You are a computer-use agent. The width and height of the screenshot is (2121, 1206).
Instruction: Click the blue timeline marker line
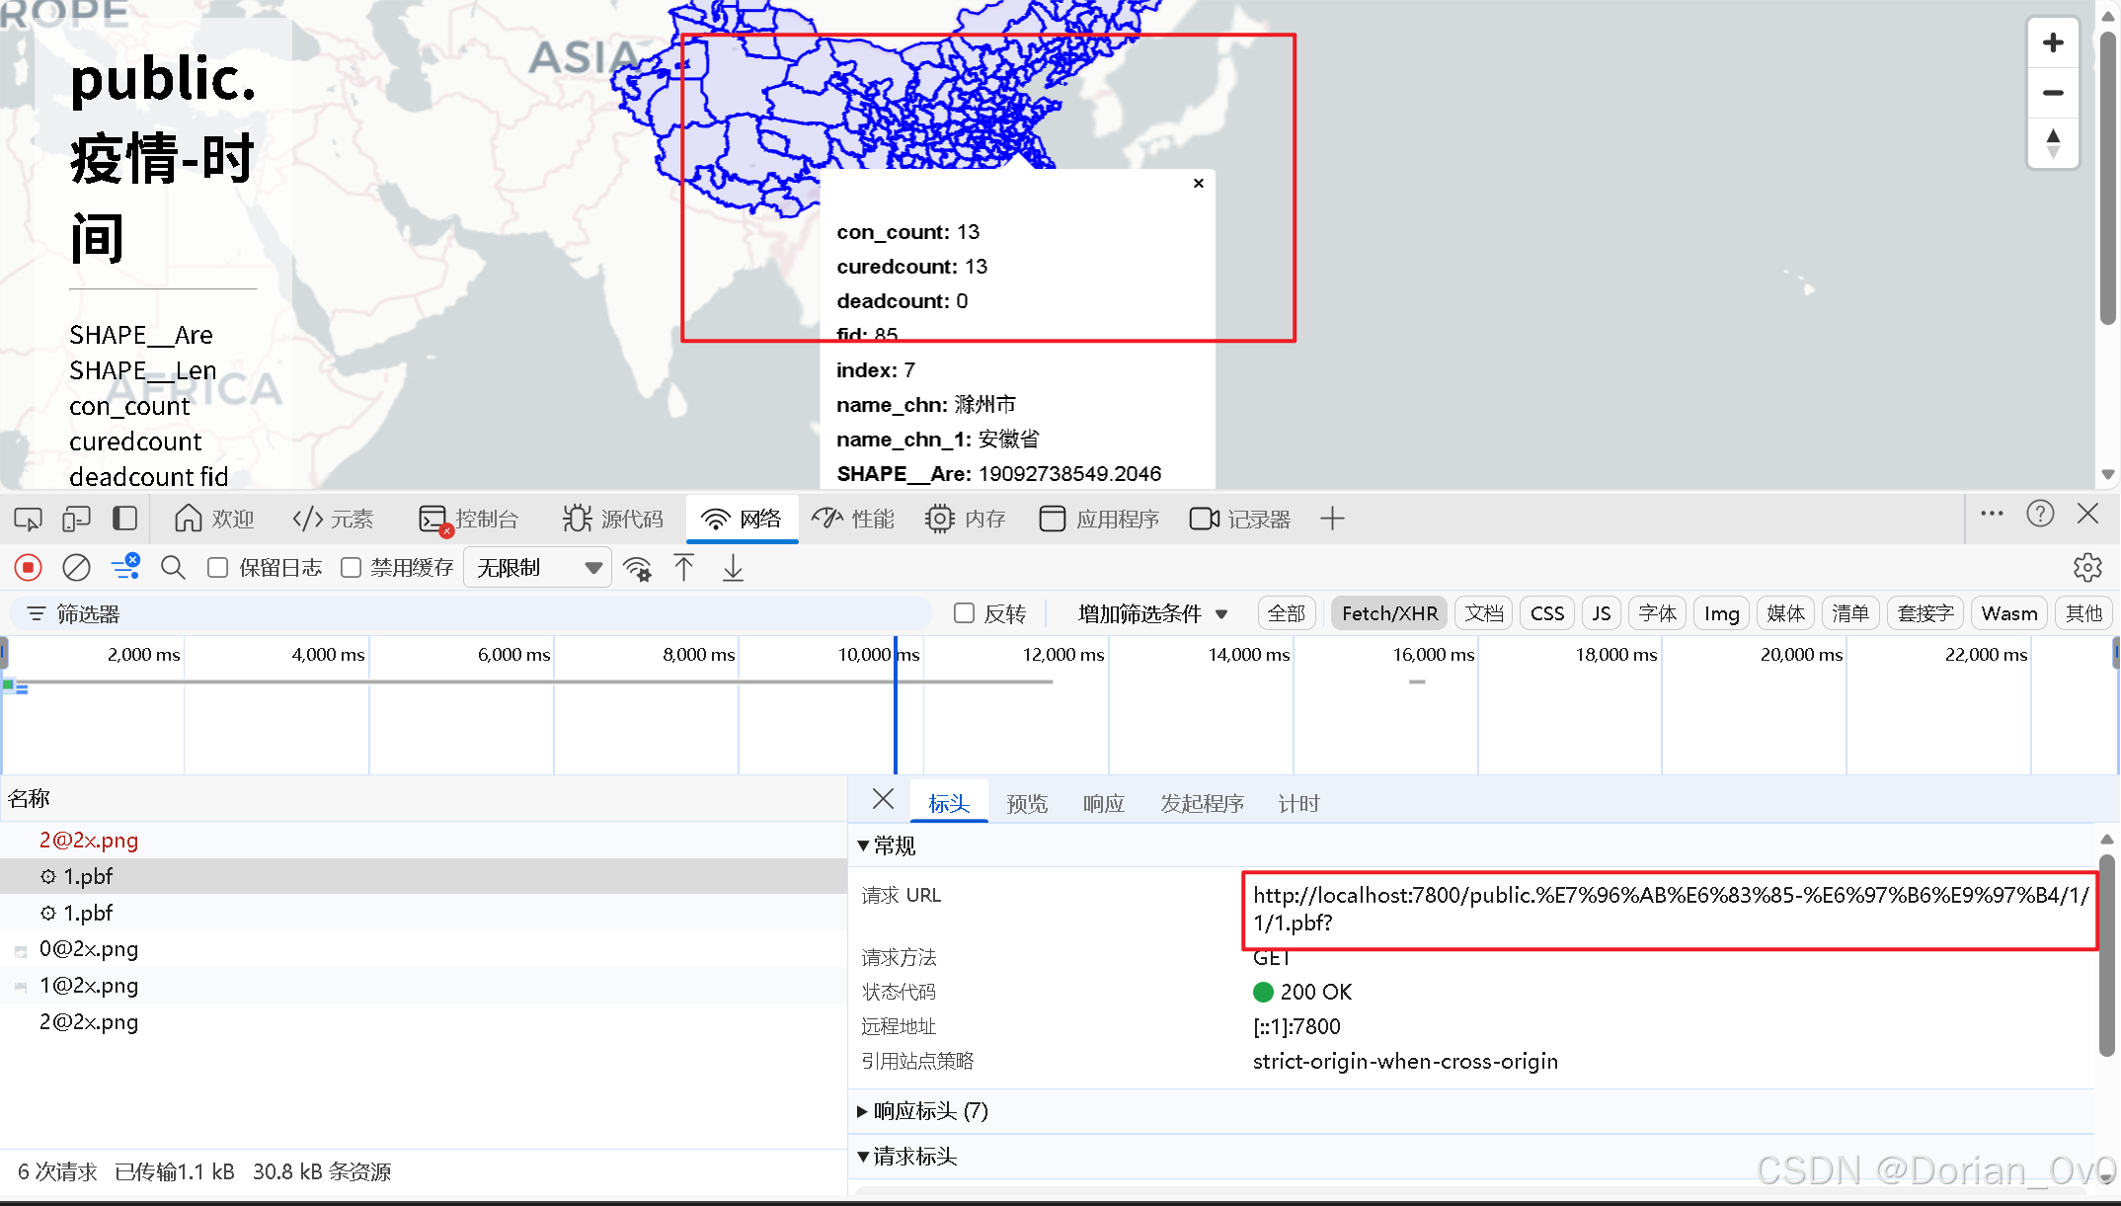click(896, 711)
